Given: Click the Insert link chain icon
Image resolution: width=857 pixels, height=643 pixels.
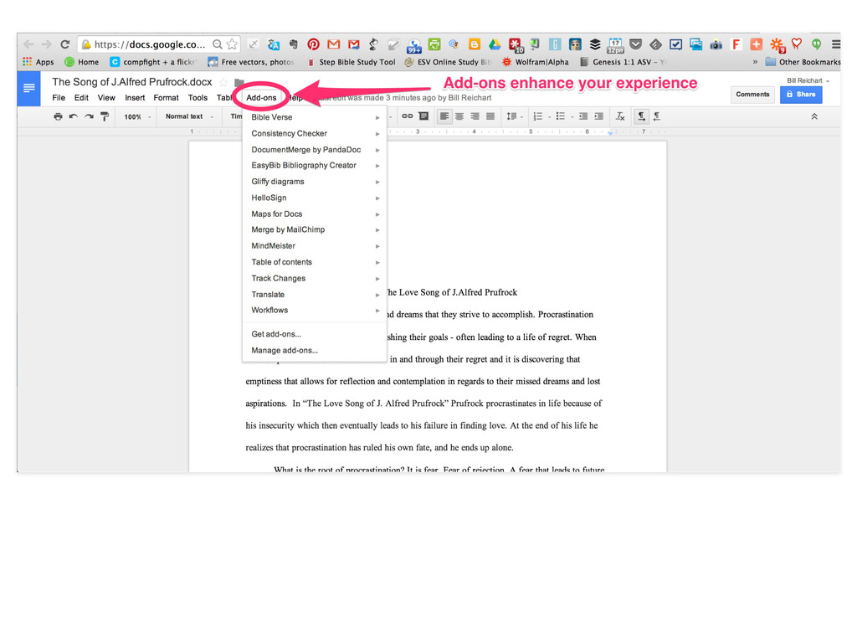Looking at the screenshot, I should tap(408, 116).
